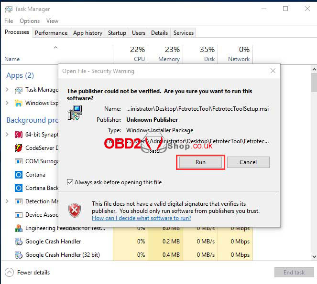
Task: Expand the Detection Manager process entry
Action: click(x=7, y=201)
